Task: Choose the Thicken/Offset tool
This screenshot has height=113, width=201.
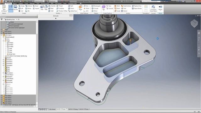Action: pyautogui.click(x=62, y=11)
